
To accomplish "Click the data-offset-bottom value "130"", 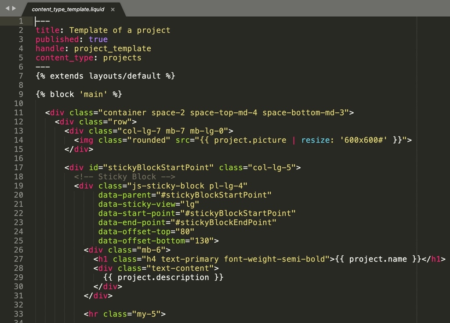I will click(201, 240).
